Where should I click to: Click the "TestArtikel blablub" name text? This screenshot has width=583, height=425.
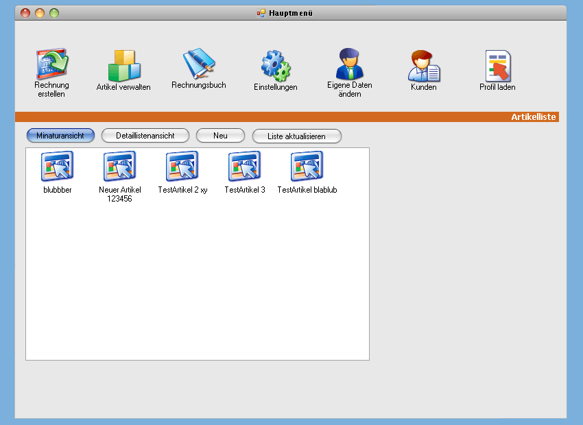tap(307, 190)
